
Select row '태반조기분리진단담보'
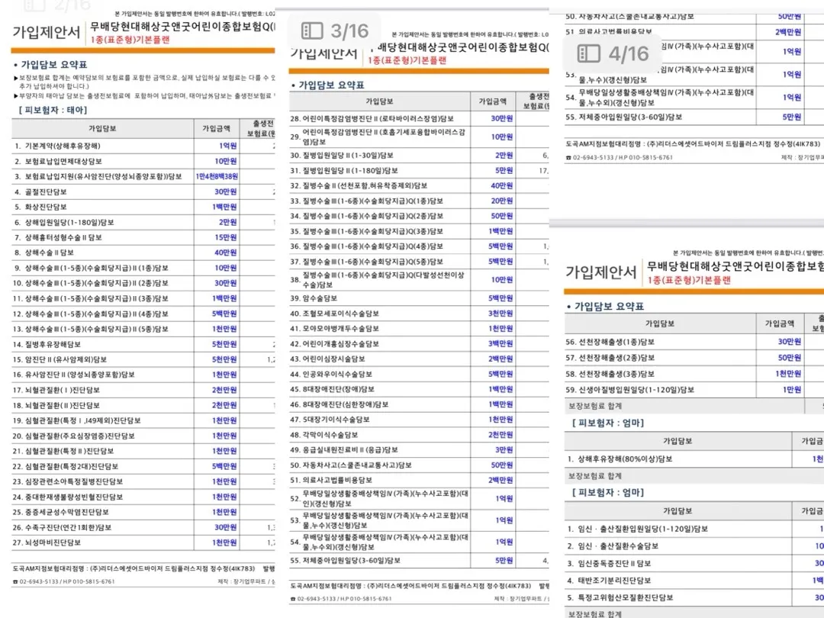point(694,580)
